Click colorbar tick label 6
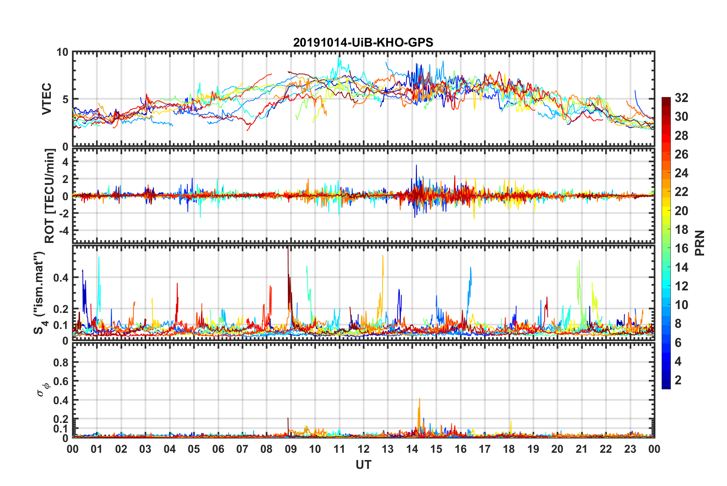The height and width of the screenshot is (486, 727). (x=678, y=343)
